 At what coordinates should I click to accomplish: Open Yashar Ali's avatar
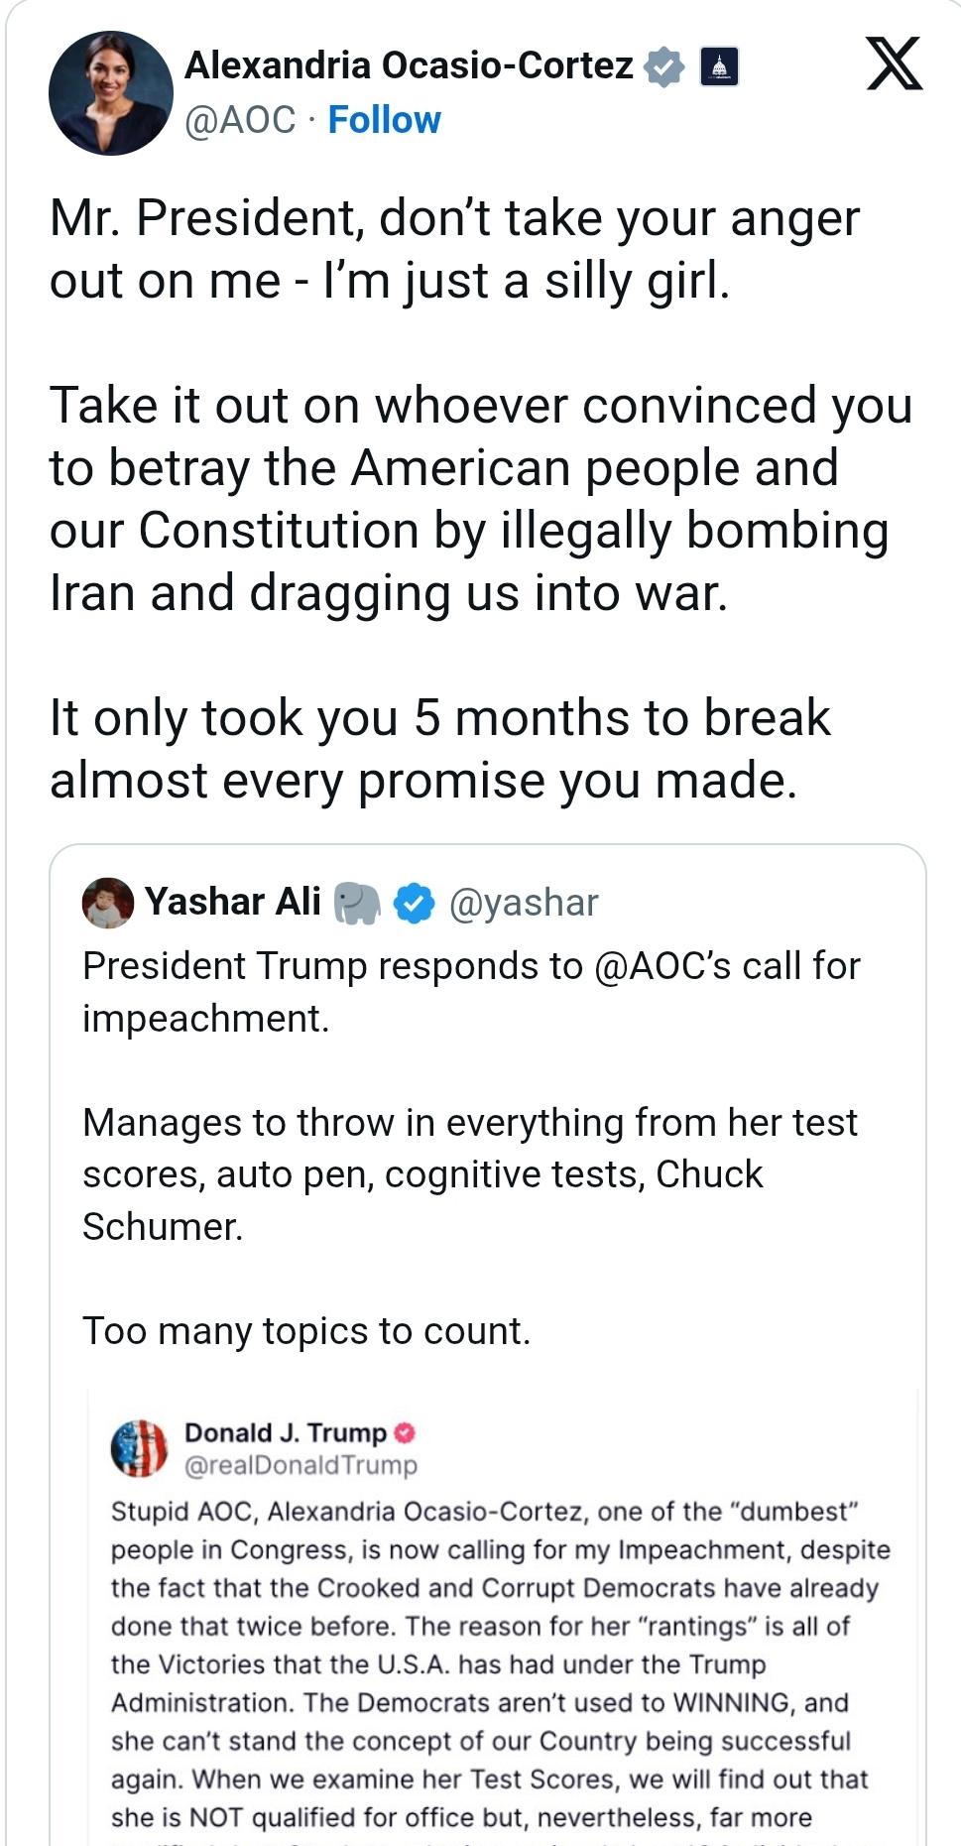click(108, 903)
